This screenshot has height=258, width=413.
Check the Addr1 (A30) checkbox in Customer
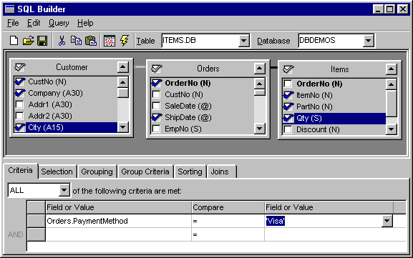19,104
